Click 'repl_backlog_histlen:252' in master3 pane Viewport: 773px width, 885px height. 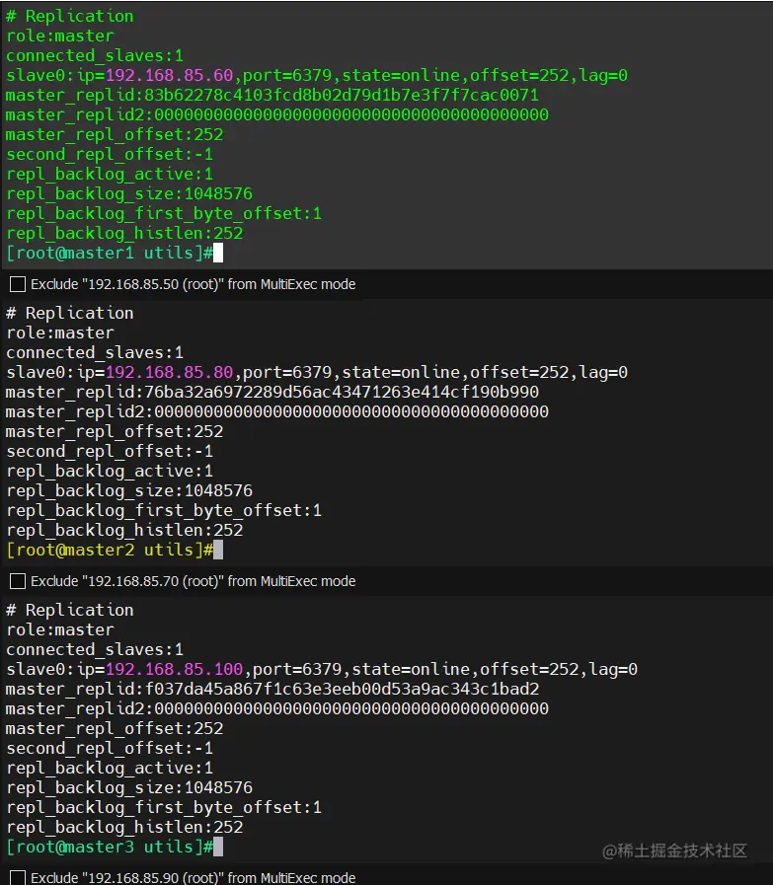pos(124,827)
